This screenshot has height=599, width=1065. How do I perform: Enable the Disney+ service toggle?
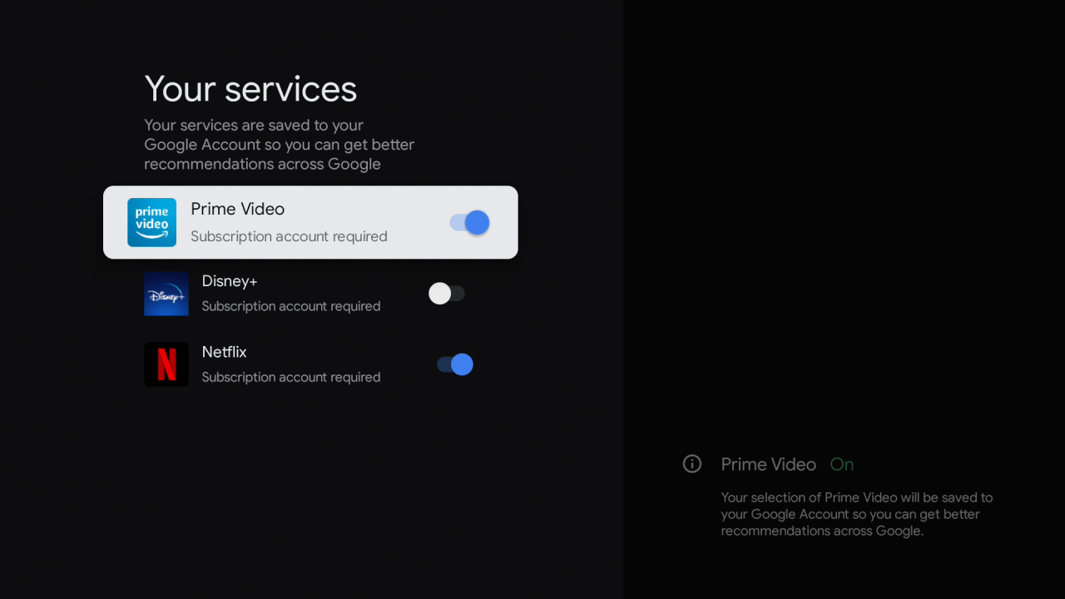(x=447, y=294)
